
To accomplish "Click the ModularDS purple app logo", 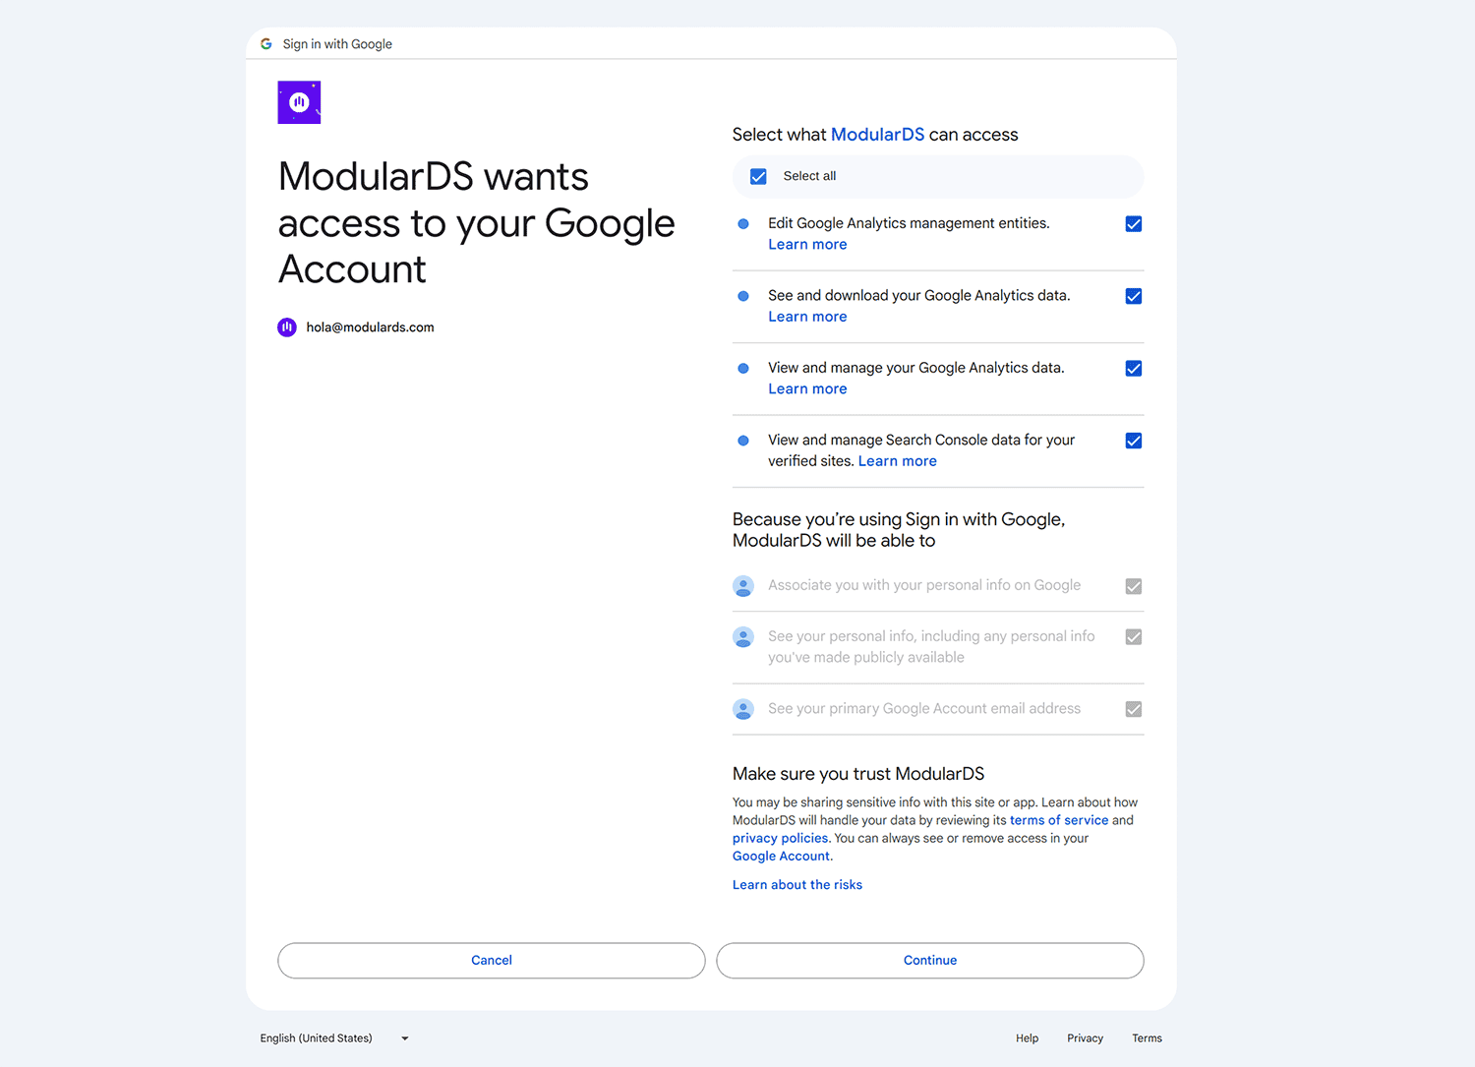I will (299, 102).
